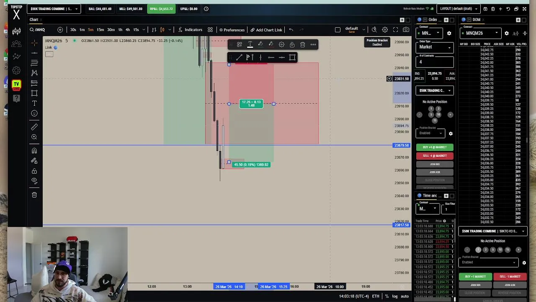Open the community people sidebar icon
This screenshot has height=302, width=536.
[x=16, y=44]
